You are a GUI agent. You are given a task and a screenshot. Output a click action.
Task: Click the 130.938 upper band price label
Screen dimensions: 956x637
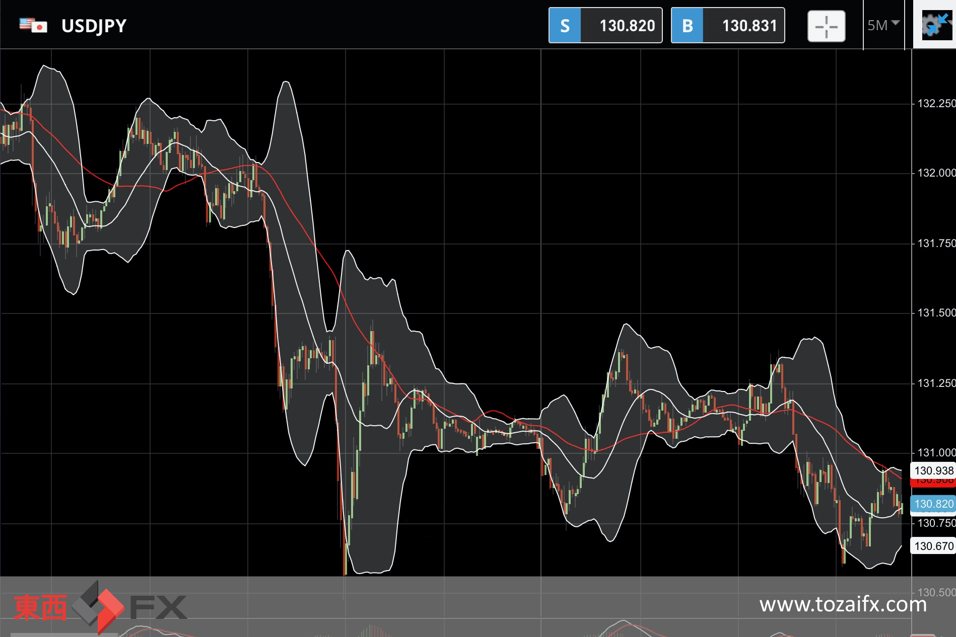[933, 470]
